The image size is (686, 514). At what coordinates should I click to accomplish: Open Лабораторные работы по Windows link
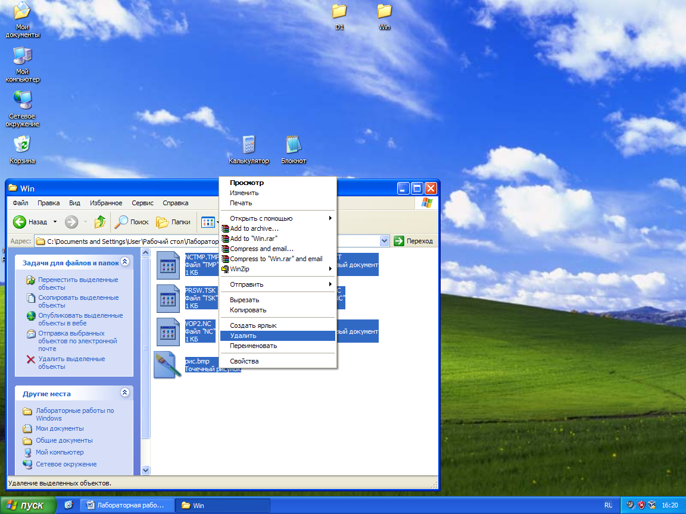[75, 414]
